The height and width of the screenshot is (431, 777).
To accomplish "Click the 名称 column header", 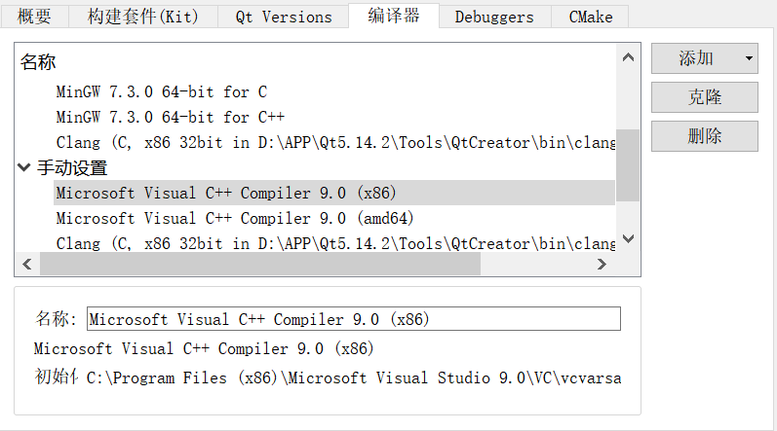I will 39,63.
